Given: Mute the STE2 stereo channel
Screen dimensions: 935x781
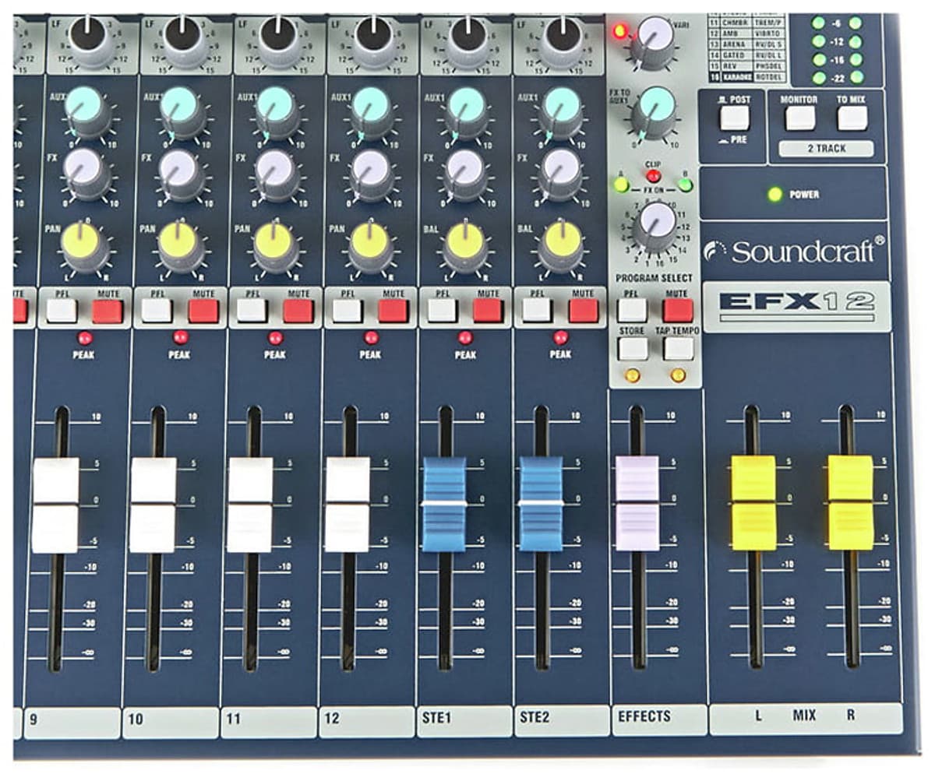Looking at the screenshot, I should coord(584,311).
